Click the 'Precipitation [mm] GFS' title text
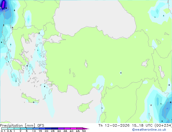 click(22, 126)
